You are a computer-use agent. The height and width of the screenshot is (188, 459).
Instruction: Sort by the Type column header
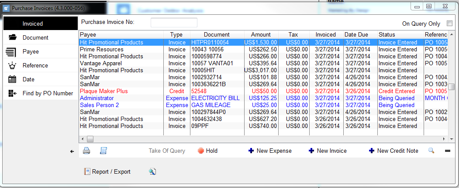point(176,34)
